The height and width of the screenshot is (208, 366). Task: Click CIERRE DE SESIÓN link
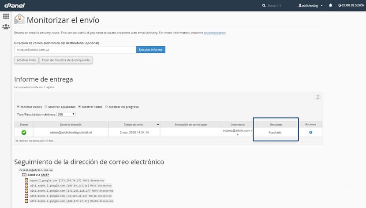tap(351, 5)
